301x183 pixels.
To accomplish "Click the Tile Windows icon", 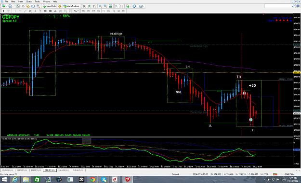I will coord(110,6).
